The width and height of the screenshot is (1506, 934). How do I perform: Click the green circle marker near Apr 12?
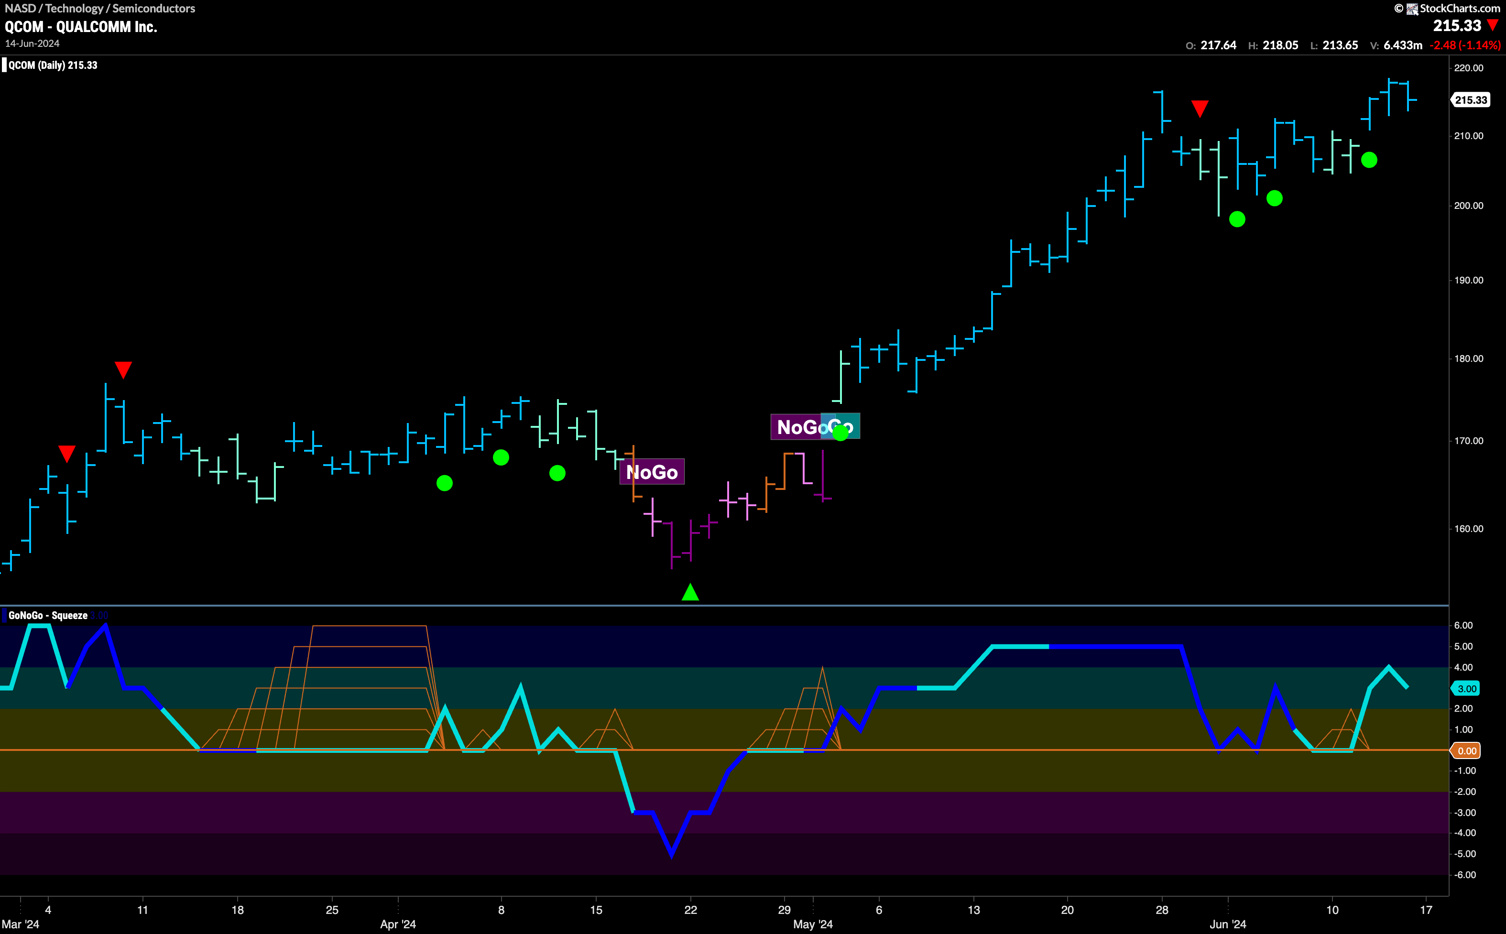557,473
